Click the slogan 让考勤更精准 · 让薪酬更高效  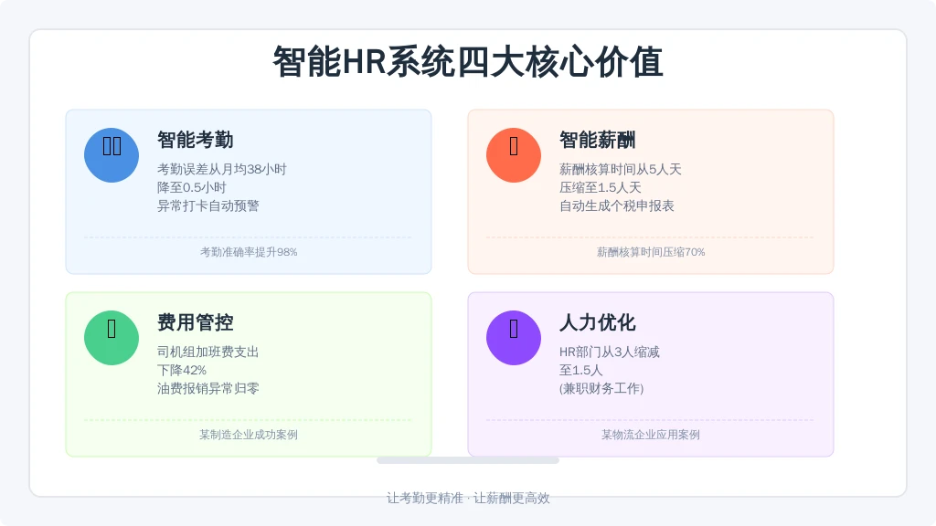pyautogui.click(x=468, y=498)
